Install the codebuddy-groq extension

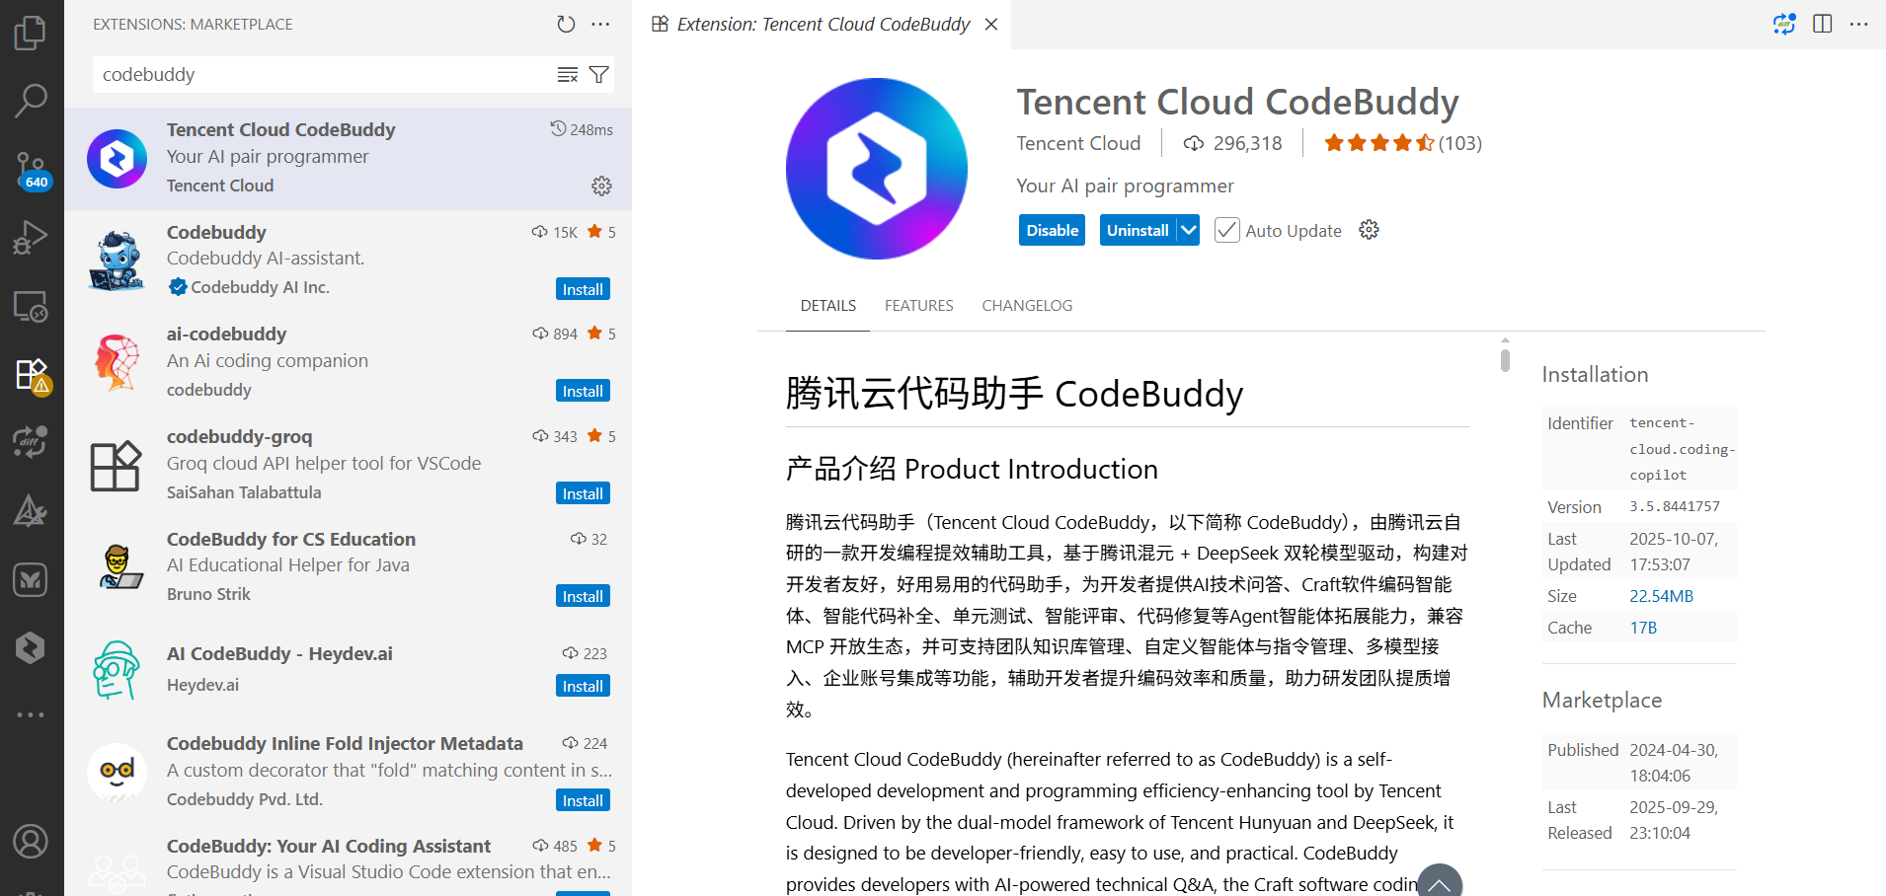click(x=583, y=493)
